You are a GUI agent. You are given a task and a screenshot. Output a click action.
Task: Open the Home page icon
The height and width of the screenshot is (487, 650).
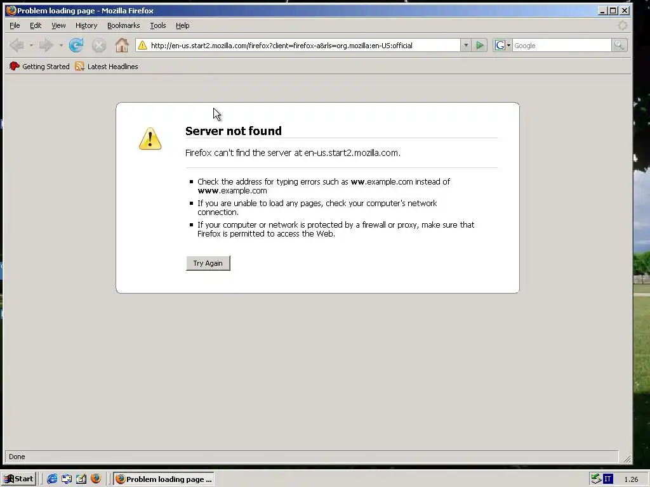click(x=121, y=45)
